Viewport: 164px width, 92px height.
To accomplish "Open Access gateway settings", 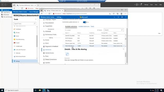I will click(47, 40).
